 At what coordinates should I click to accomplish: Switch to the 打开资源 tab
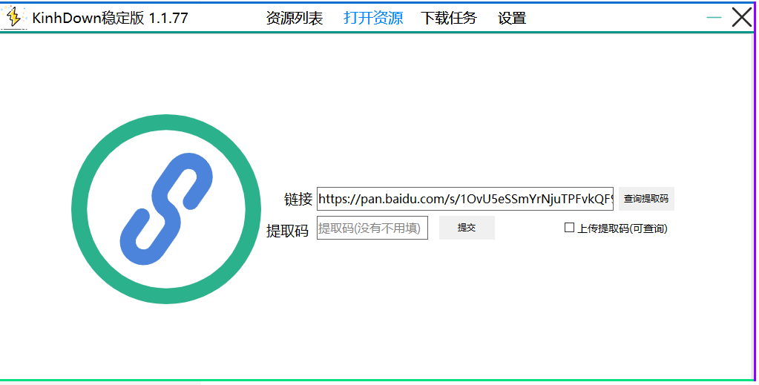click(373, 19)
